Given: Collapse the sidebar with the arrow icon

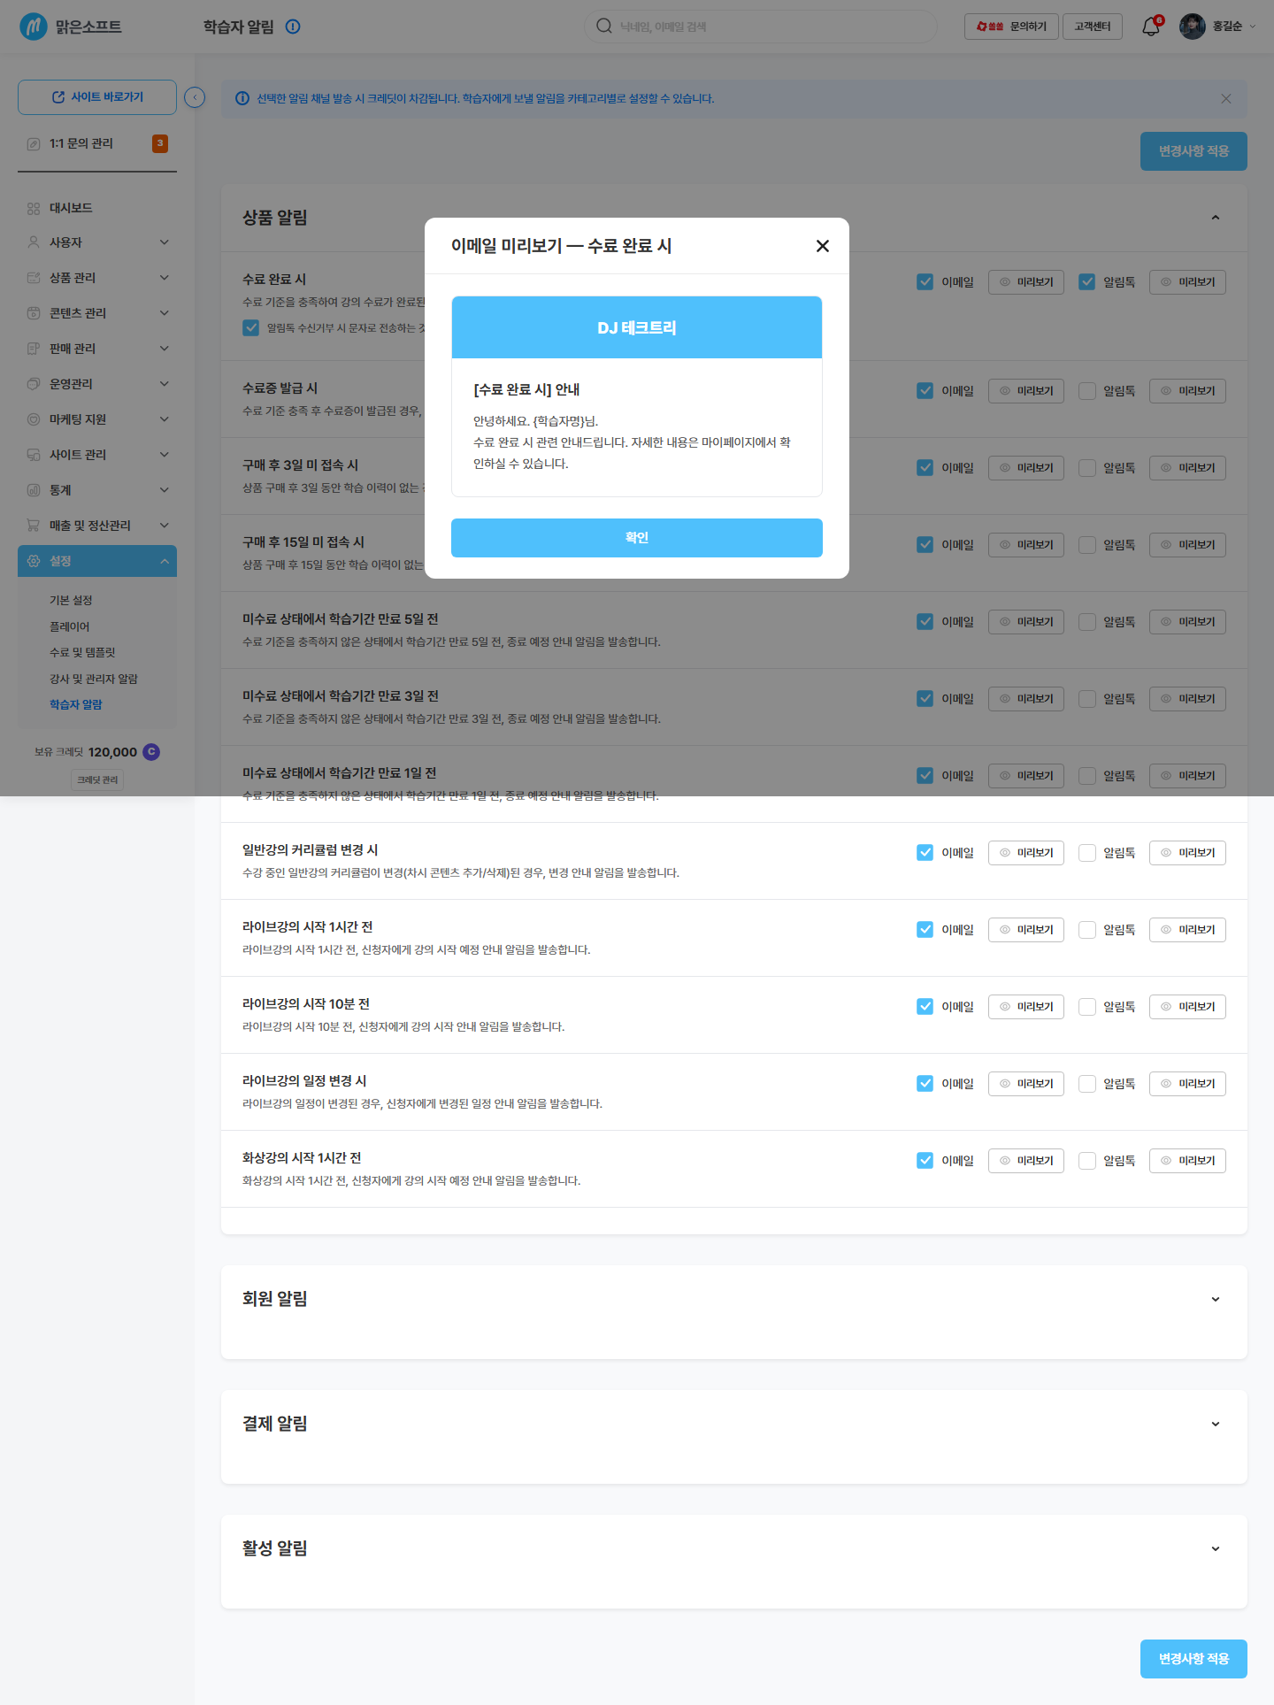Looking at the screenshot, I should 195,97.
